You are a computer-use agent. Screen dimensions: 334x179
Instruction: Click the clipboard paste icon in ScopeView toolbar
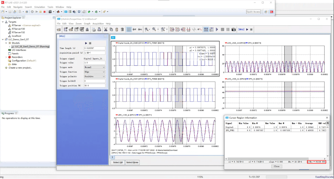click(x=117, y=30)
